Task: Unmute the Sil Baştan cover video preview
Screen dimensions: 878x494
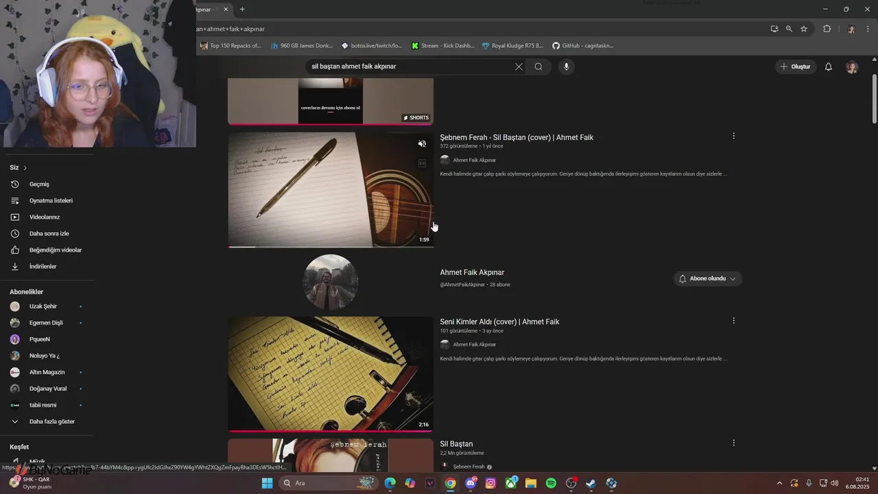Action: pos(422,144)
